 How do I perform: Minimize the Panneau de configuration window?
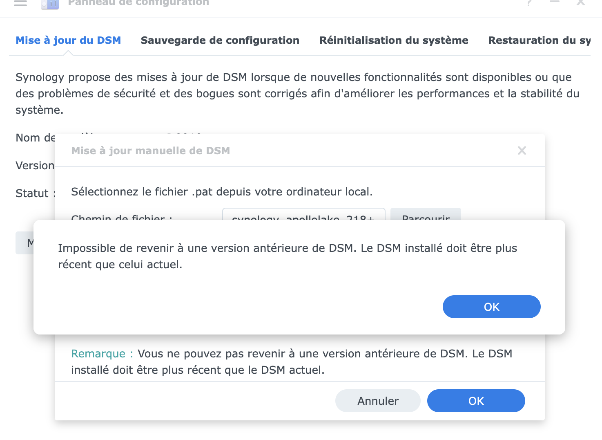555,2
